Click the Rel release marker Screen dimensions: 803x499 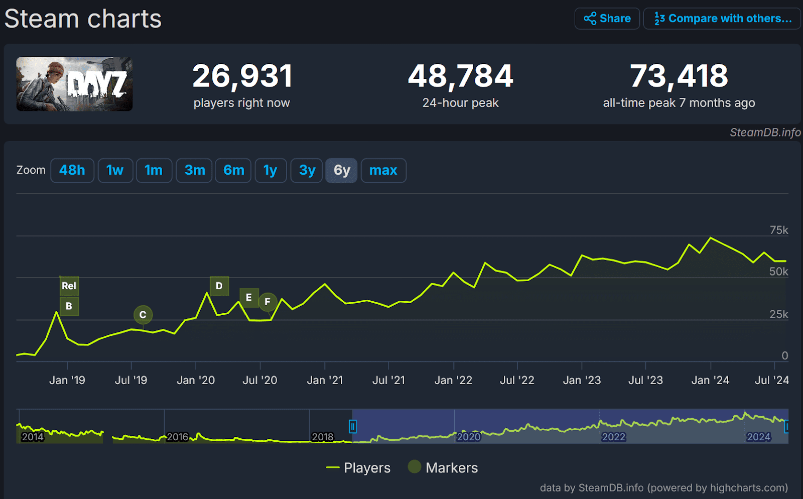point(69,286)
